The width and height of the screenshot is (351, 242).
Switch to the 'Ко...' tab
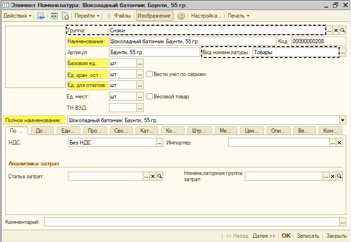pos(173,131)
